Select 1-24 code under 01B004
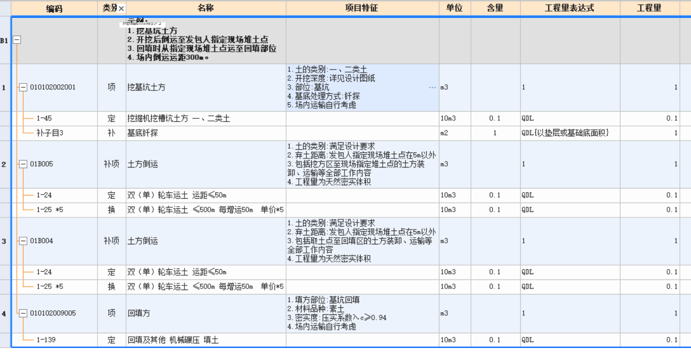This screenshot has height=353, width=691. click(44, 272)
